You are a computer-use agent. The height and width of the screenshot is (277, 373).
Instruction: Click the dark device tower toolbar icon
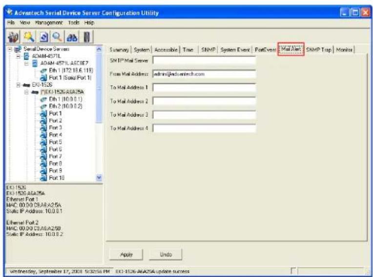coord(87,37)
